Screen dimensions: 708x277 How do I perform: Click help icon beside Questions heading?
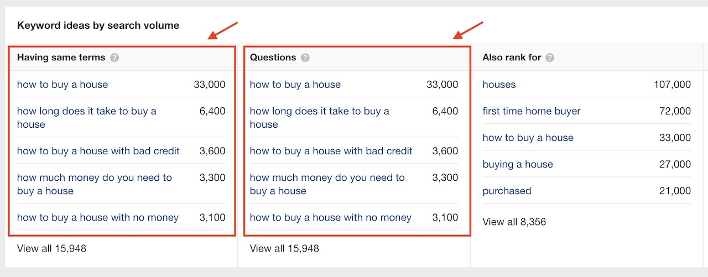click(x=305, y=58)
